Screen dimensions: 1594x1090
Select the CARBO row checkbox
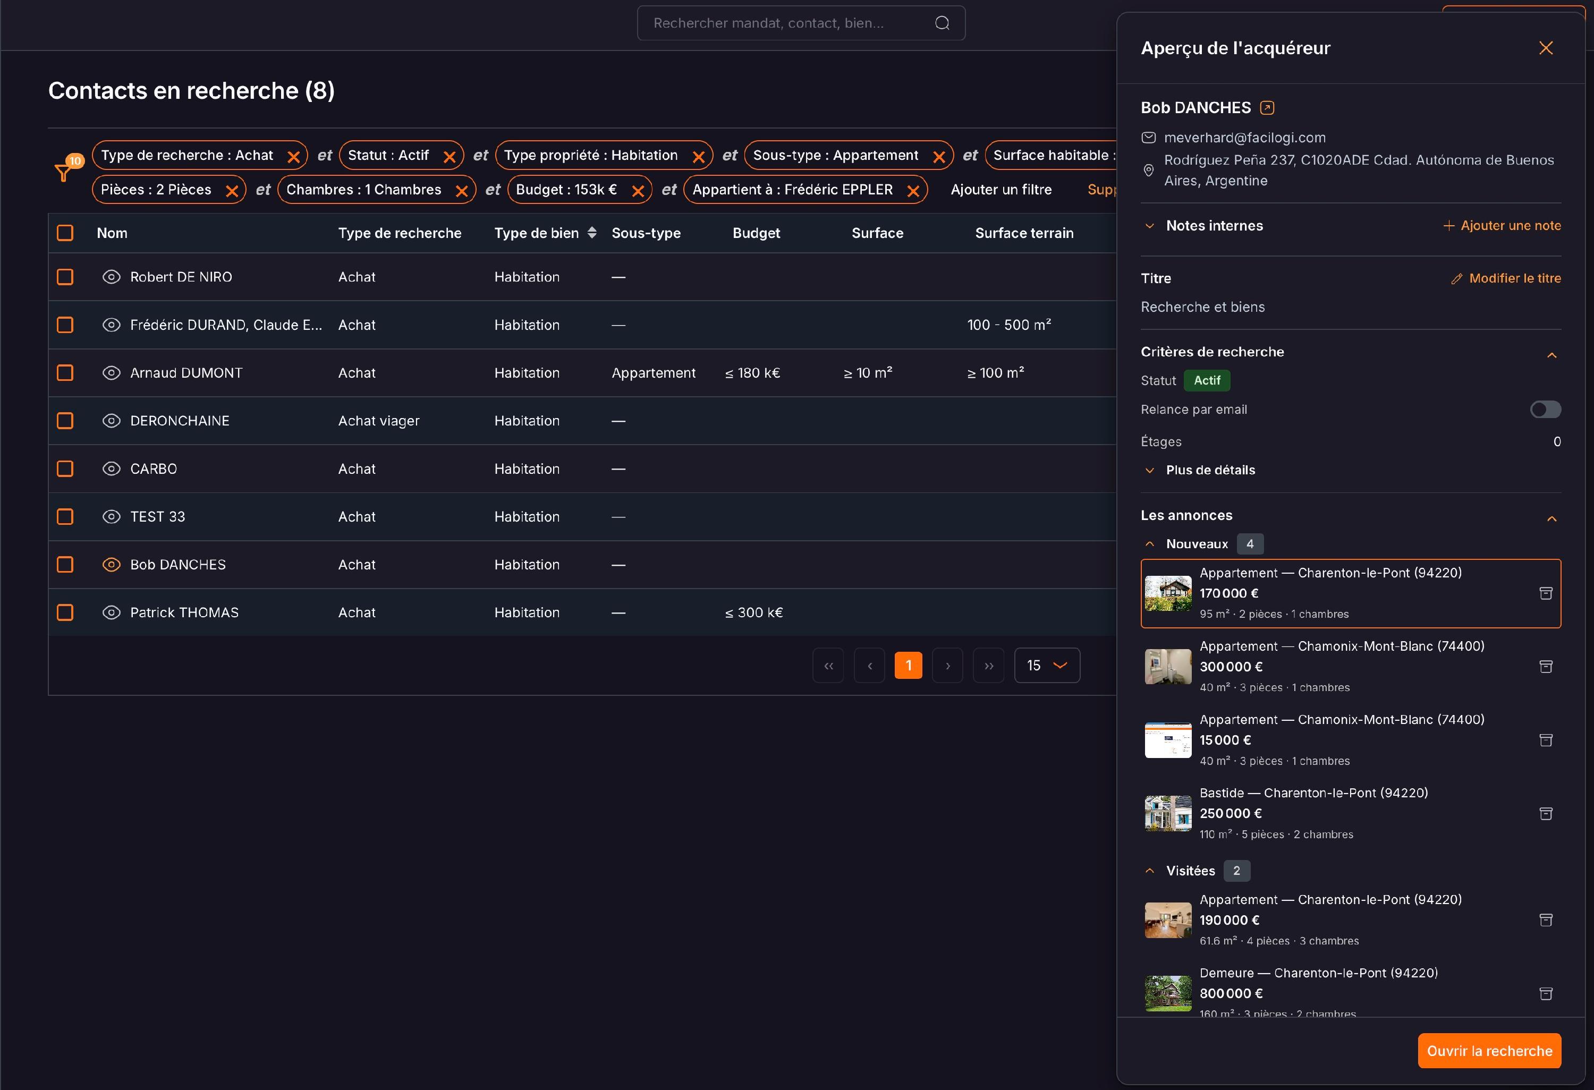tap(65, 469)
